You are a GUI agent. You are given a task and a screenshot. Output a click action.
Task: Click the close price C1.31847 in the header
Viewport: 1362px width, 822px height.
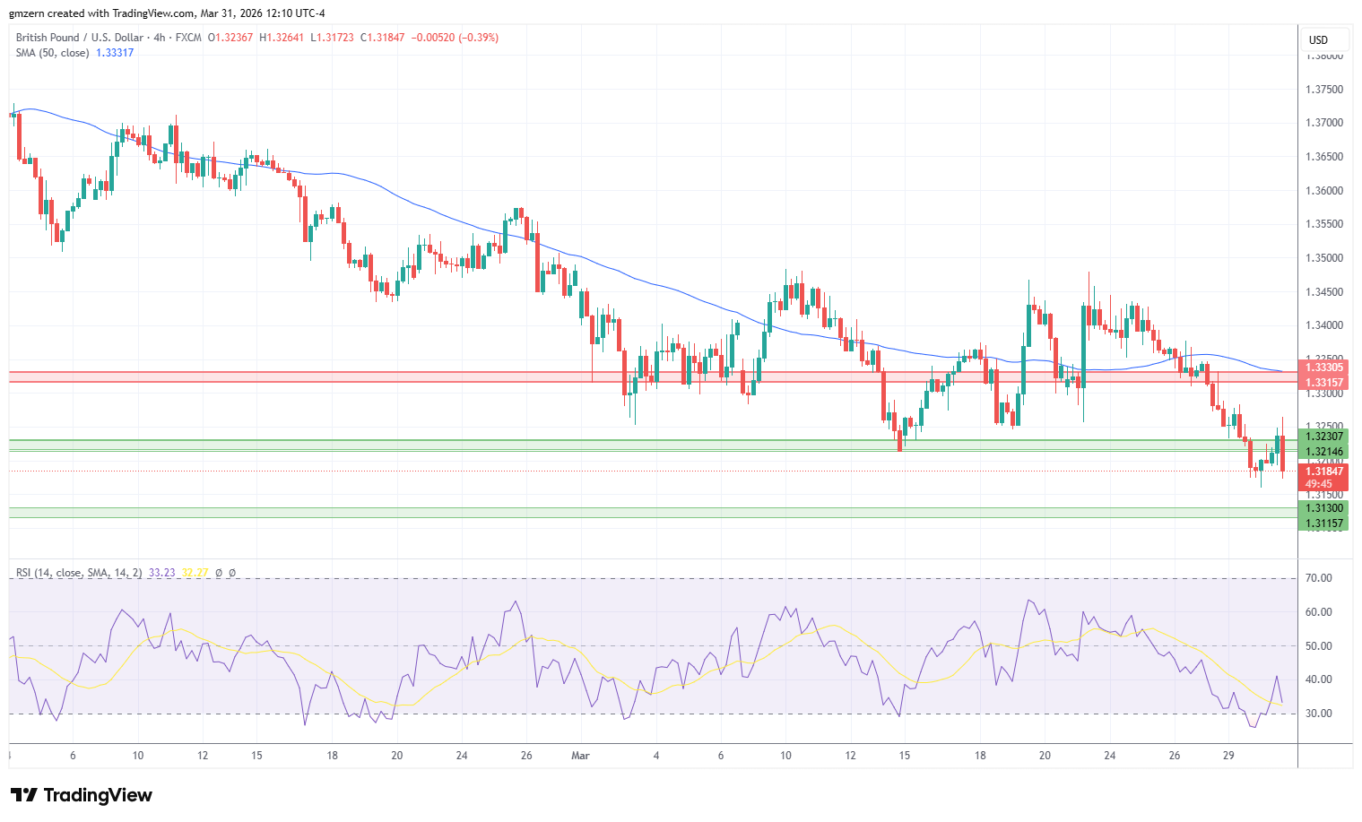(x=383, y=38)
